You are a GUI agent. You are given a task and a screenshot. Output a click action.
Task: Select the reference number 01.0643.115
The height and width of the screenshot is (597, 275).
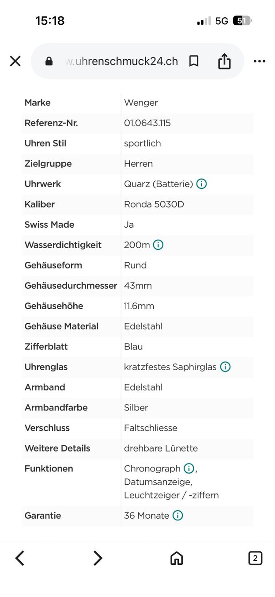click(x=147, y=123)
